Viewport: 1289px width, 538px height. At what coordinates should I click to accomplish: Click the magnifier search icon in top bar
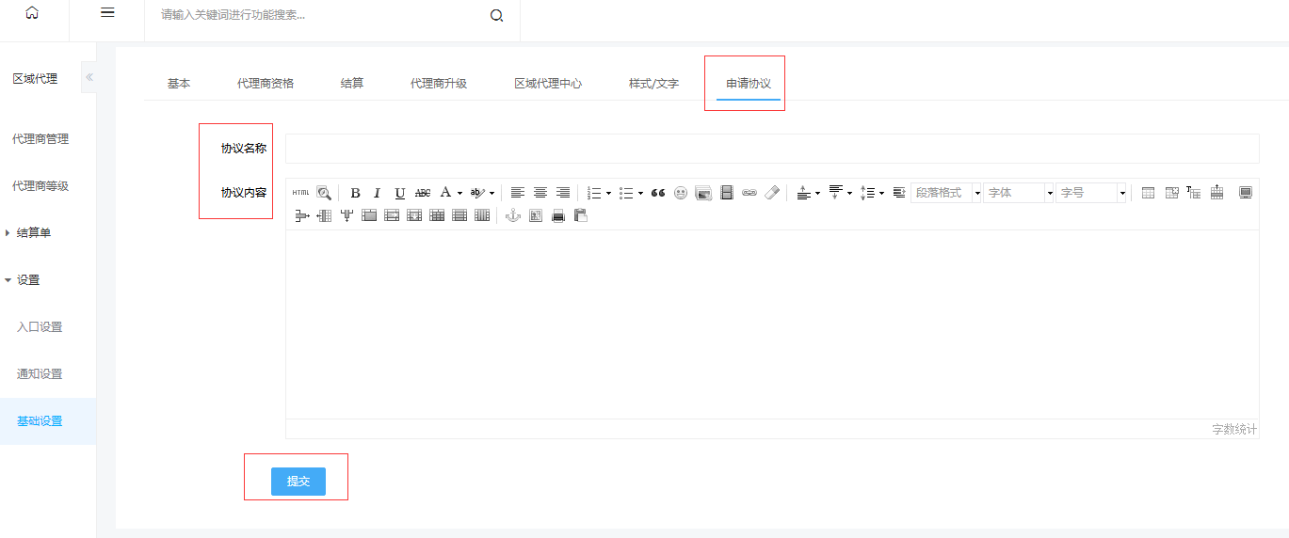(x=497, y=16)
